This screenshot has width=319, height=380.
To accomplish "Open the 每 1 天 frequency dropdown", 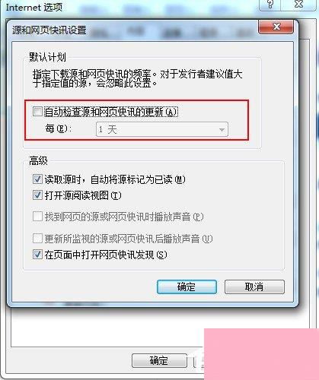I will (162, 129).
